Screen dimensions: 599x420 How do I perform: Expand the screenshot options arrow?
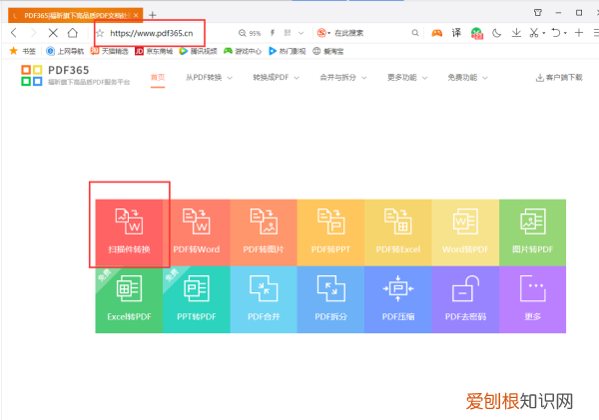coord(544,33)
